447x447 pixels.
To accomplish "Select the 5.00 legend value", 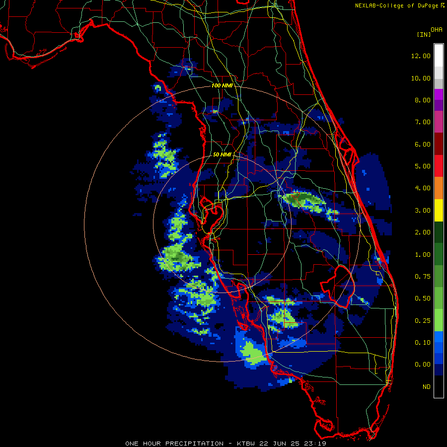I will tap(422, 166).
